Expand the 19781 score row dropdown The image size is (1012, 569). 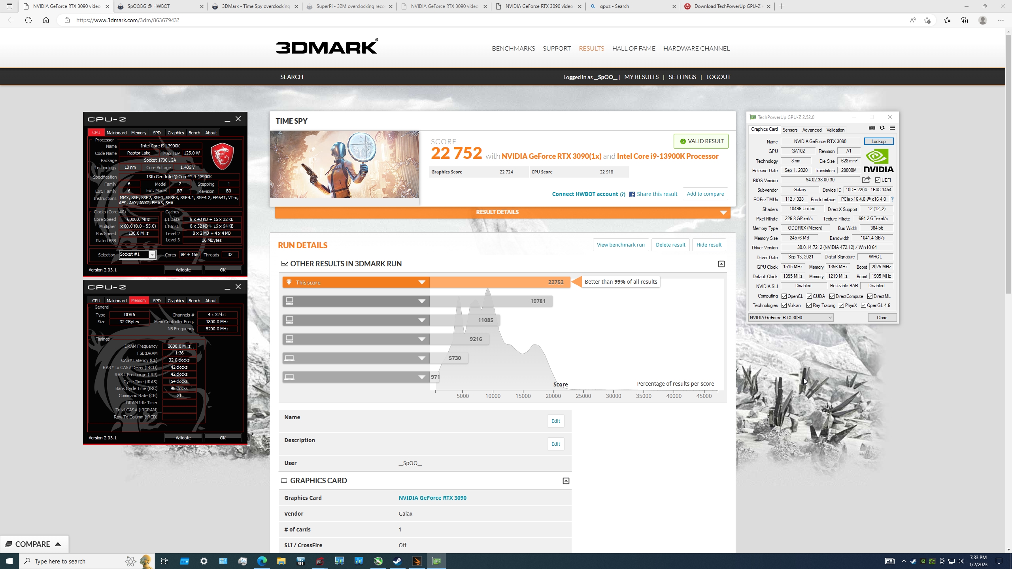tap(422, 301)
